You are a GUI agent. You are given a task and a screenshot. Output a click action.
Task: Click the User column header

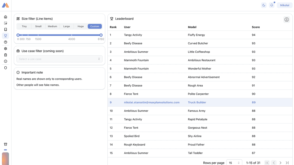coord(127,27)
